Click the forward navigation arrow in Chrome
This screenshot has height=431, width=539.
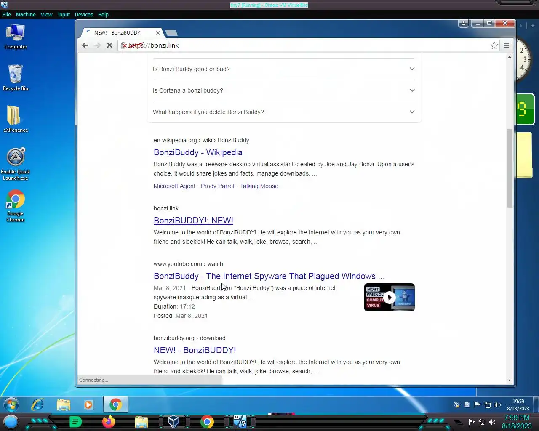(x=97, y=45)
